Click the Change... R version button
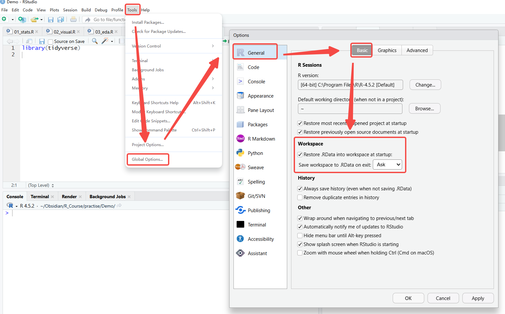 coord(425,85)
